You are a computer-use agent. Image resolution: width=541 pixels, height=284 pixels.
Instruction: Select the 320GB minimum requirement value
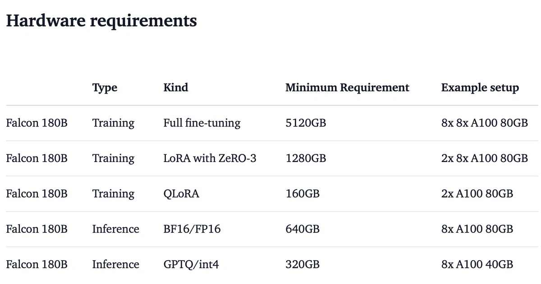click(303, 264)
